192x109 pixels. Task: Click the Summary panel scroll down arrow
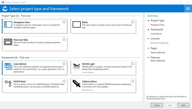pyautogui.click(x=190, y=100)
